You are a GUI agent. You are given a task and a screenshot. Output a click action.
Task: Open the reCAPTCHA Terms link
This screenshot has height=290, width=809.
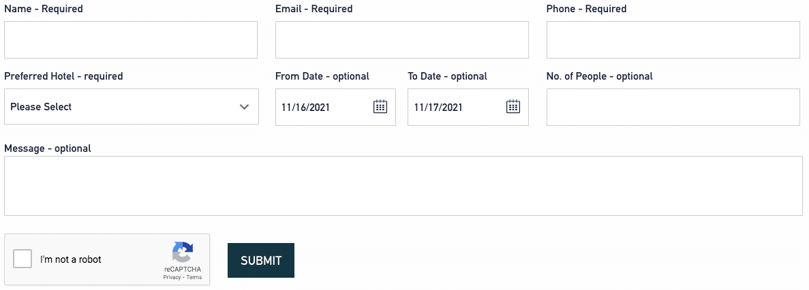point(194,277)
